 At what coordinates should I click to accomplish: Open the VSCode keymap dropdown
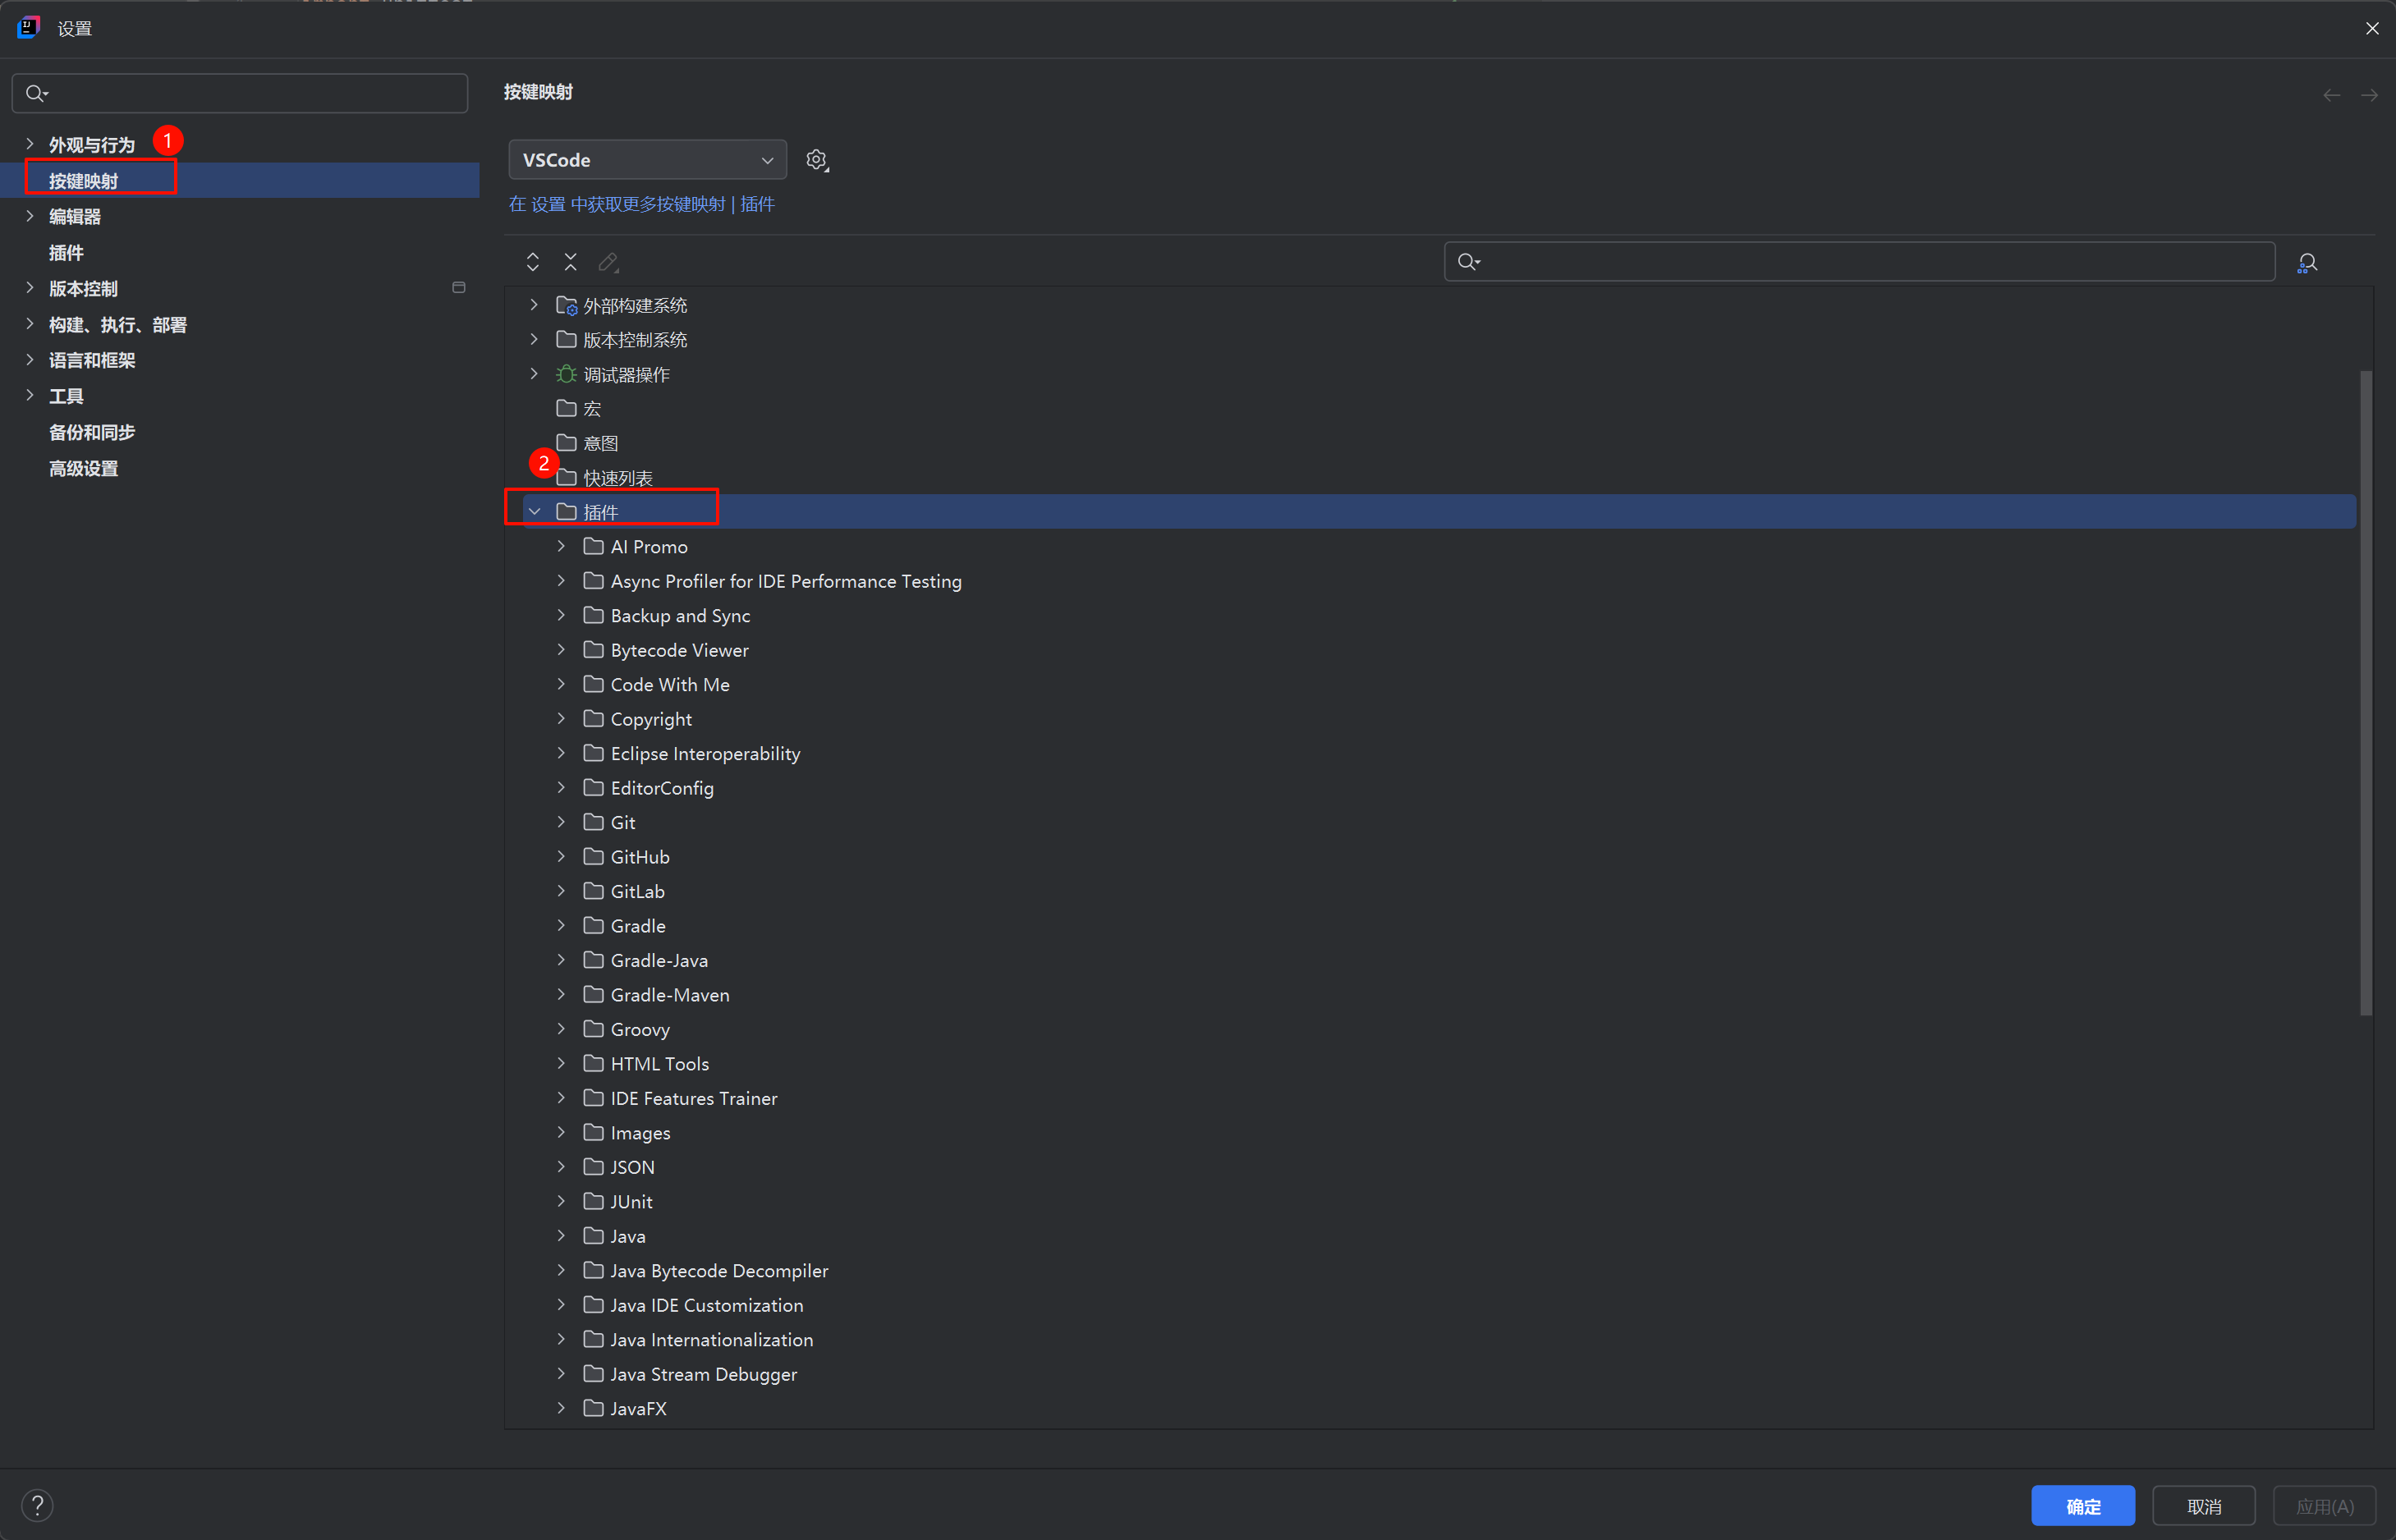647,160
